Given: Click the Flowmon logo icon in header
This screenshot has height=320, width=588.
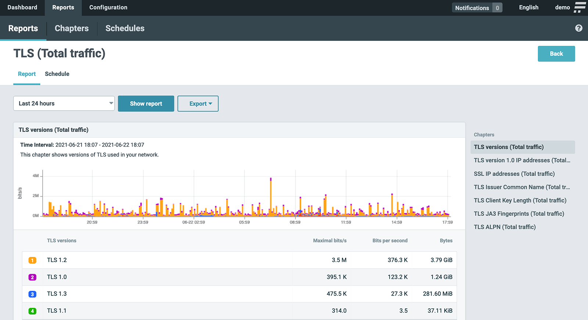Looking at the screenshot, I should (580, 7).
